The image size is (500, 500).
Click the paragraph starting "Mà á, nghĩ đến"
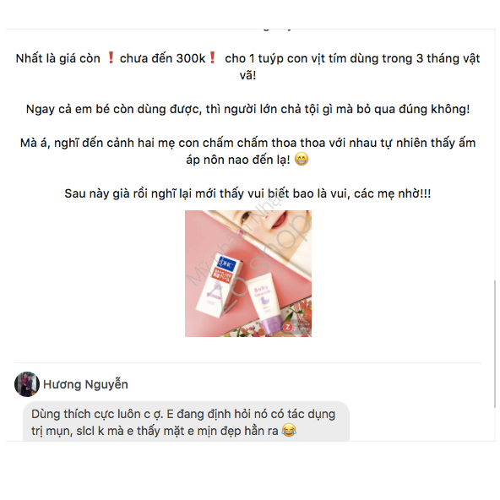click(x=247, y=151)
